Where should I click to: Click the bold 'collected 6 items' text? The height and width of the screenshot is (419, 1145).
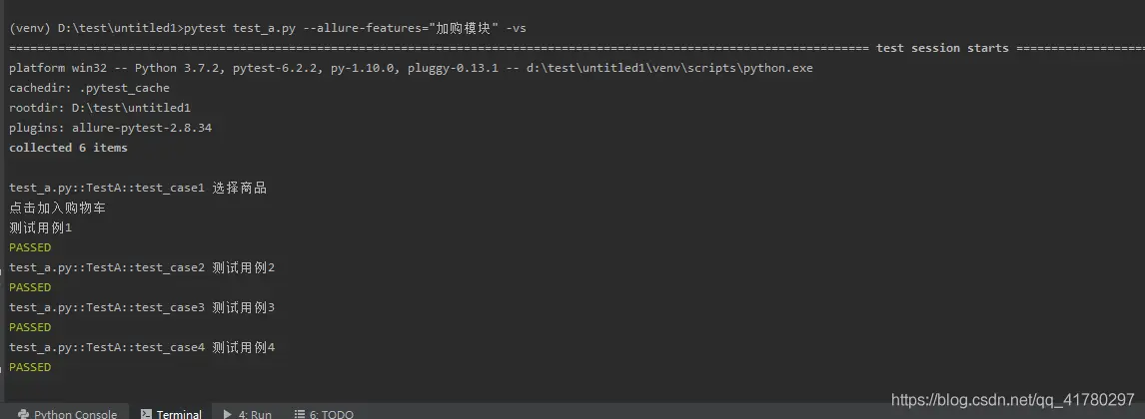(x=69, y=148)
